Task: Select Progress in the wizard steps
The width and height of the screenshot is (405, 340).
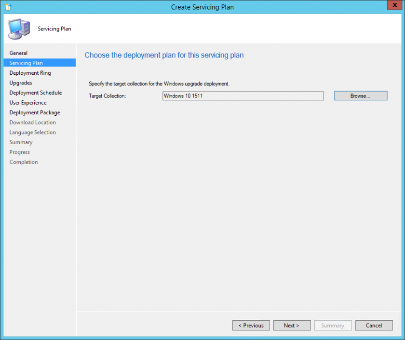Action: point(19,152)
